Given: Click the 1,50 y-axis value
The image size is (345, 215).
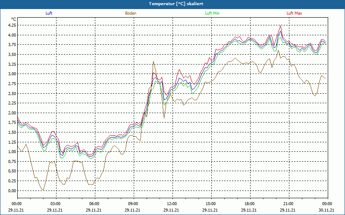Looking at the screenshot, I should 12,132.
